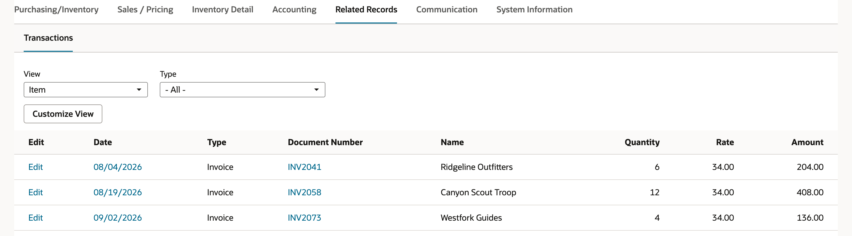Open invoice INV2041
Viewport: 852px width, 236px height.
(304, 167)
